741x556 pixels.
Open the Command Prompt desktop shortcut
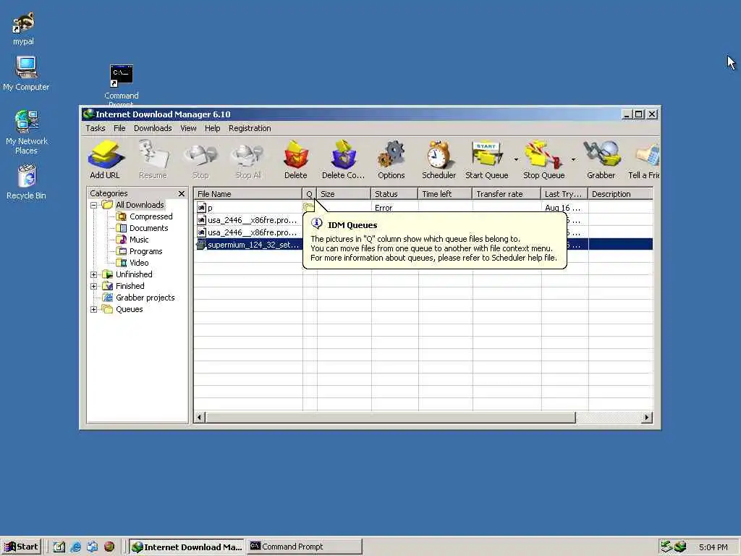(122, 85)
